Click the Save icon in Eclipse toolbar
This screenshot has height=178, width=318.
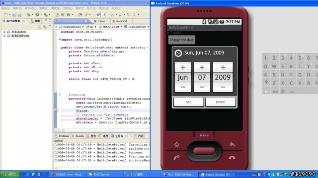tap(14, 15)
